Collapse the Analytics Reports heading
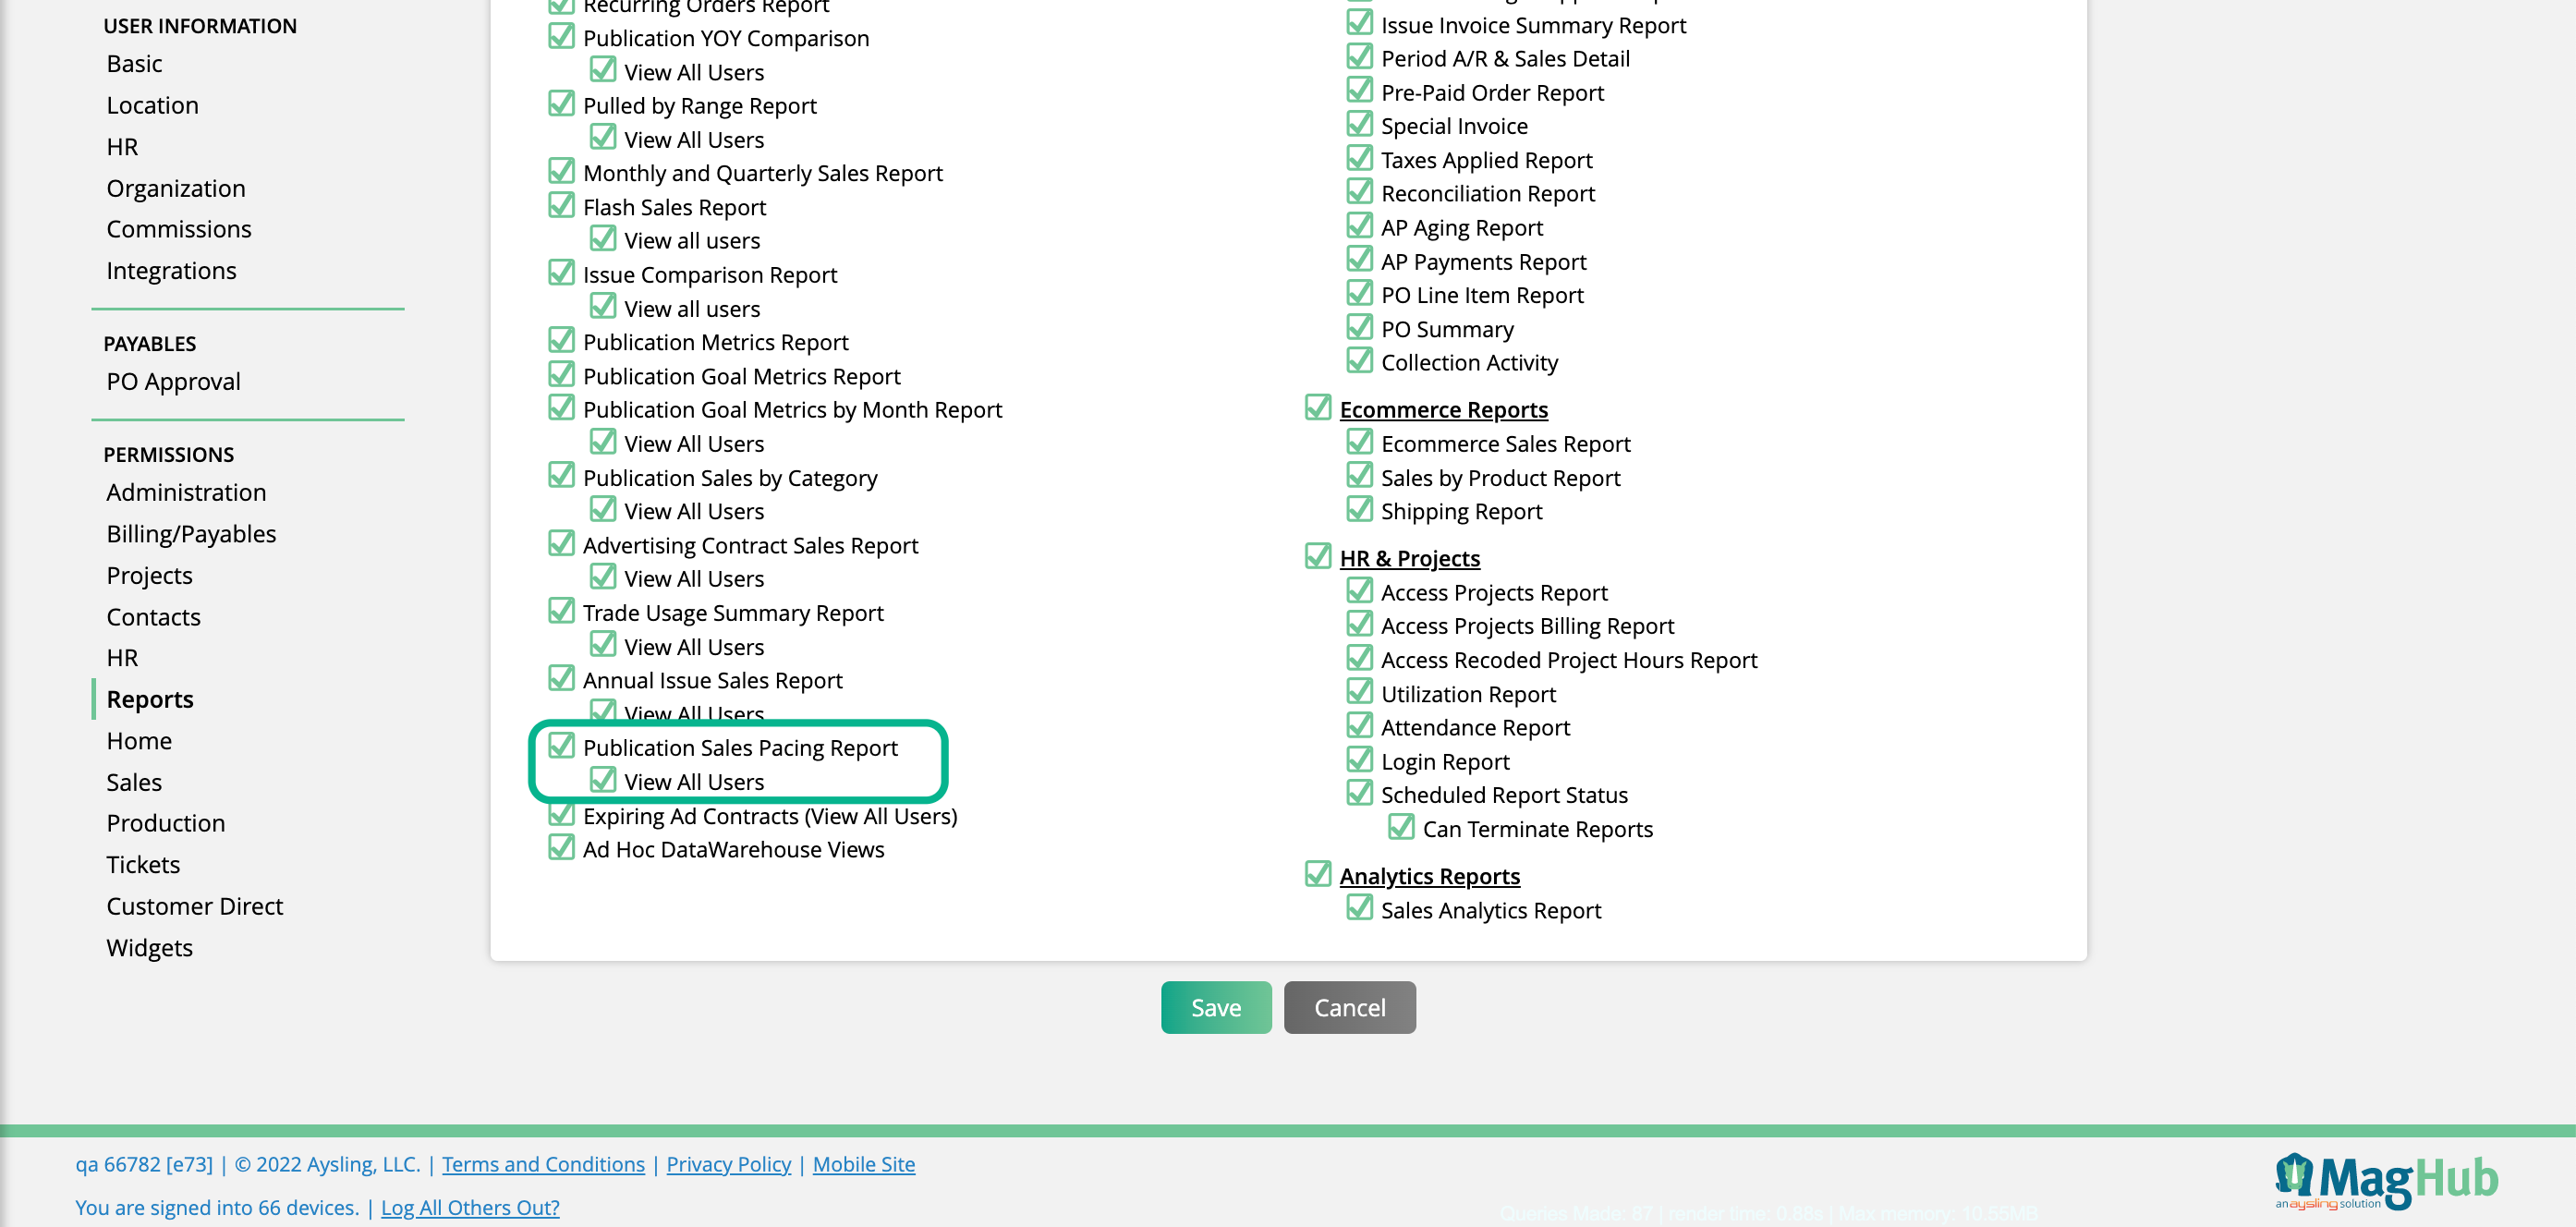The image size is (2576, 1227). [1429, 876]
